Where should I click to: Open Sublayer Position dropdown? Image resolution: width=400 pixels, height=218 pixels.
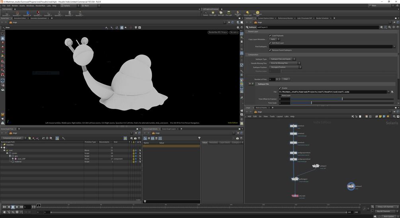285,67
